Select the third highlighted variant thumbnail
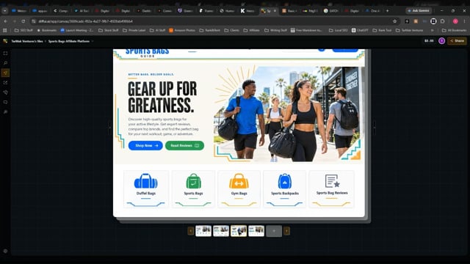The height and width of the screenshot is (264, 470). [x=239, y=231]
